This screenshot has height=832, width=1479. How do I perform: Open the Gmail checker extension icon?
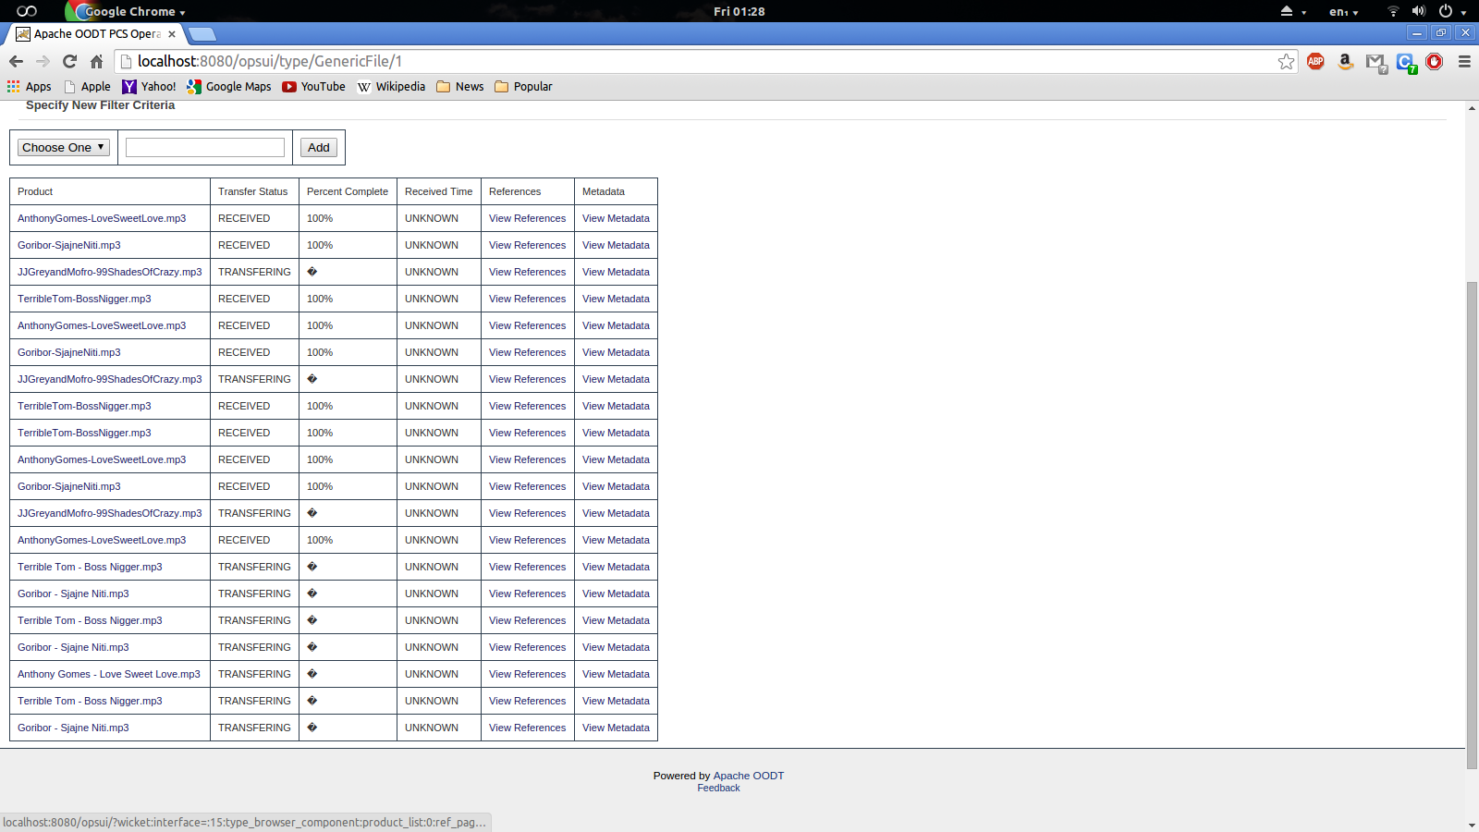[1375, 62]
